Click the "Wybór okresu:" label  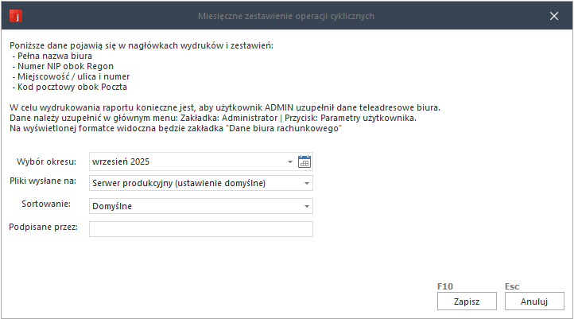[51, 161]
